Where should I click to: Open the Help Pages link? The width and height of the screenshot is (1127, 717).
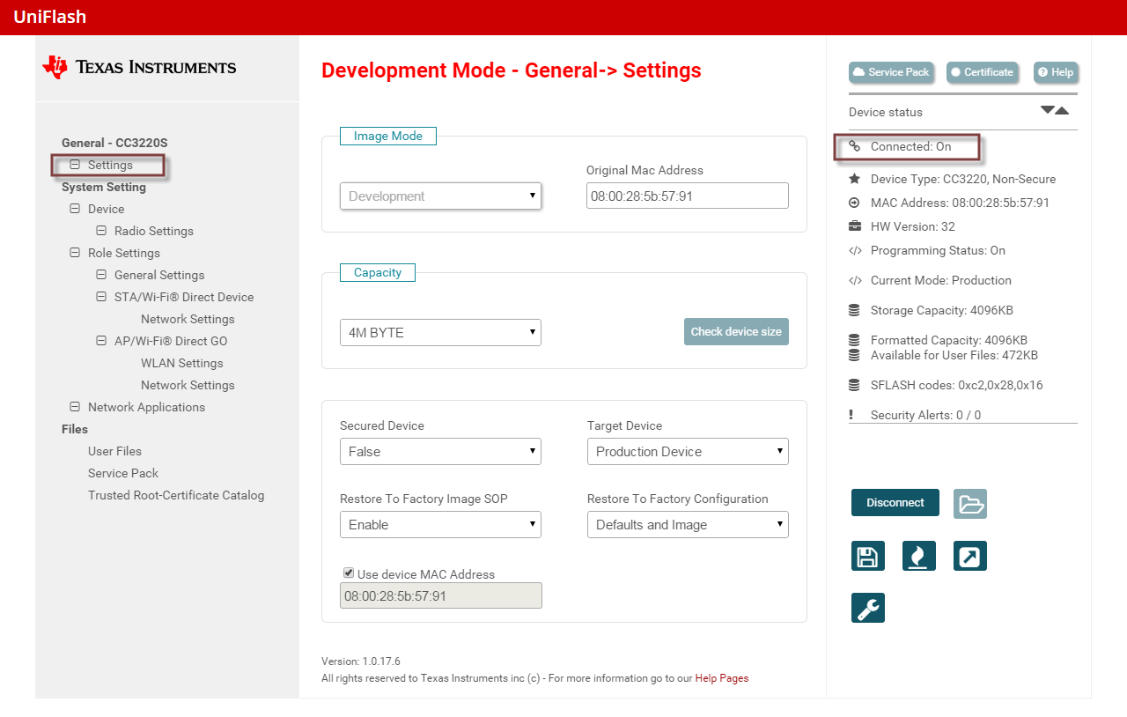721,678
